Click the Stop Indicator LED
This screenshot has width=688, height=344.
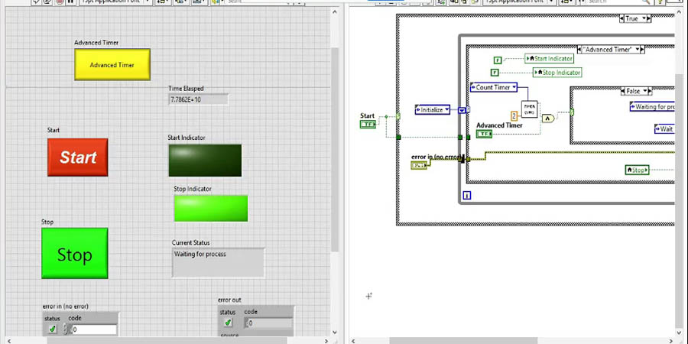click(211, 208)
